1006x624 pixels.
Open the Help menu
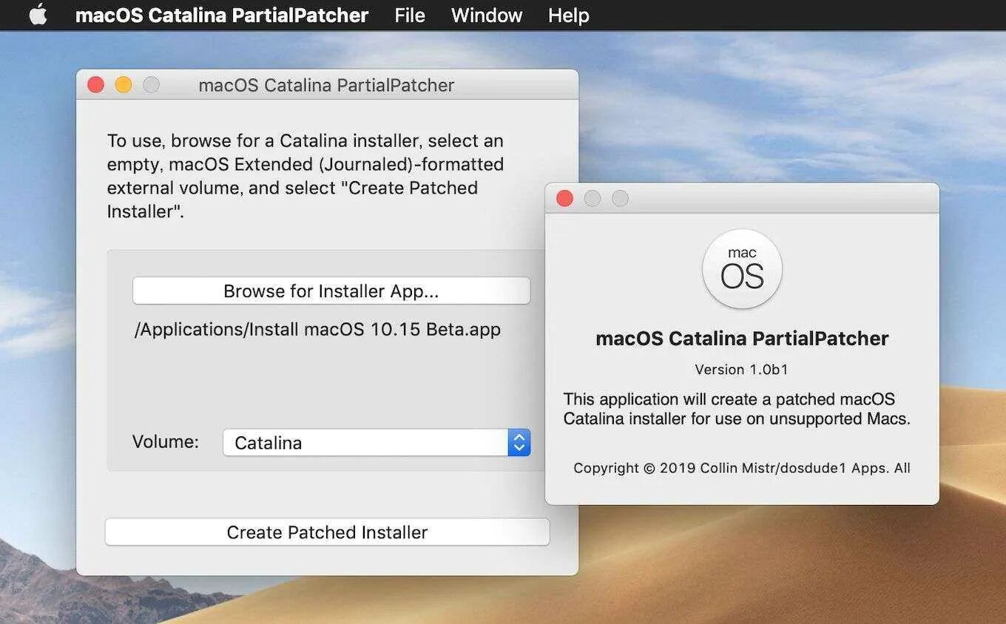(x=568, y=15)
